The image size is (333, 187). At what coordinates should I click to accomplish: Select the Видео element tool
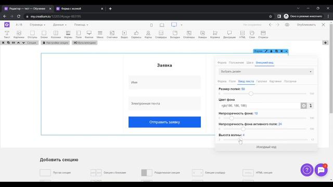pos(124,34)
